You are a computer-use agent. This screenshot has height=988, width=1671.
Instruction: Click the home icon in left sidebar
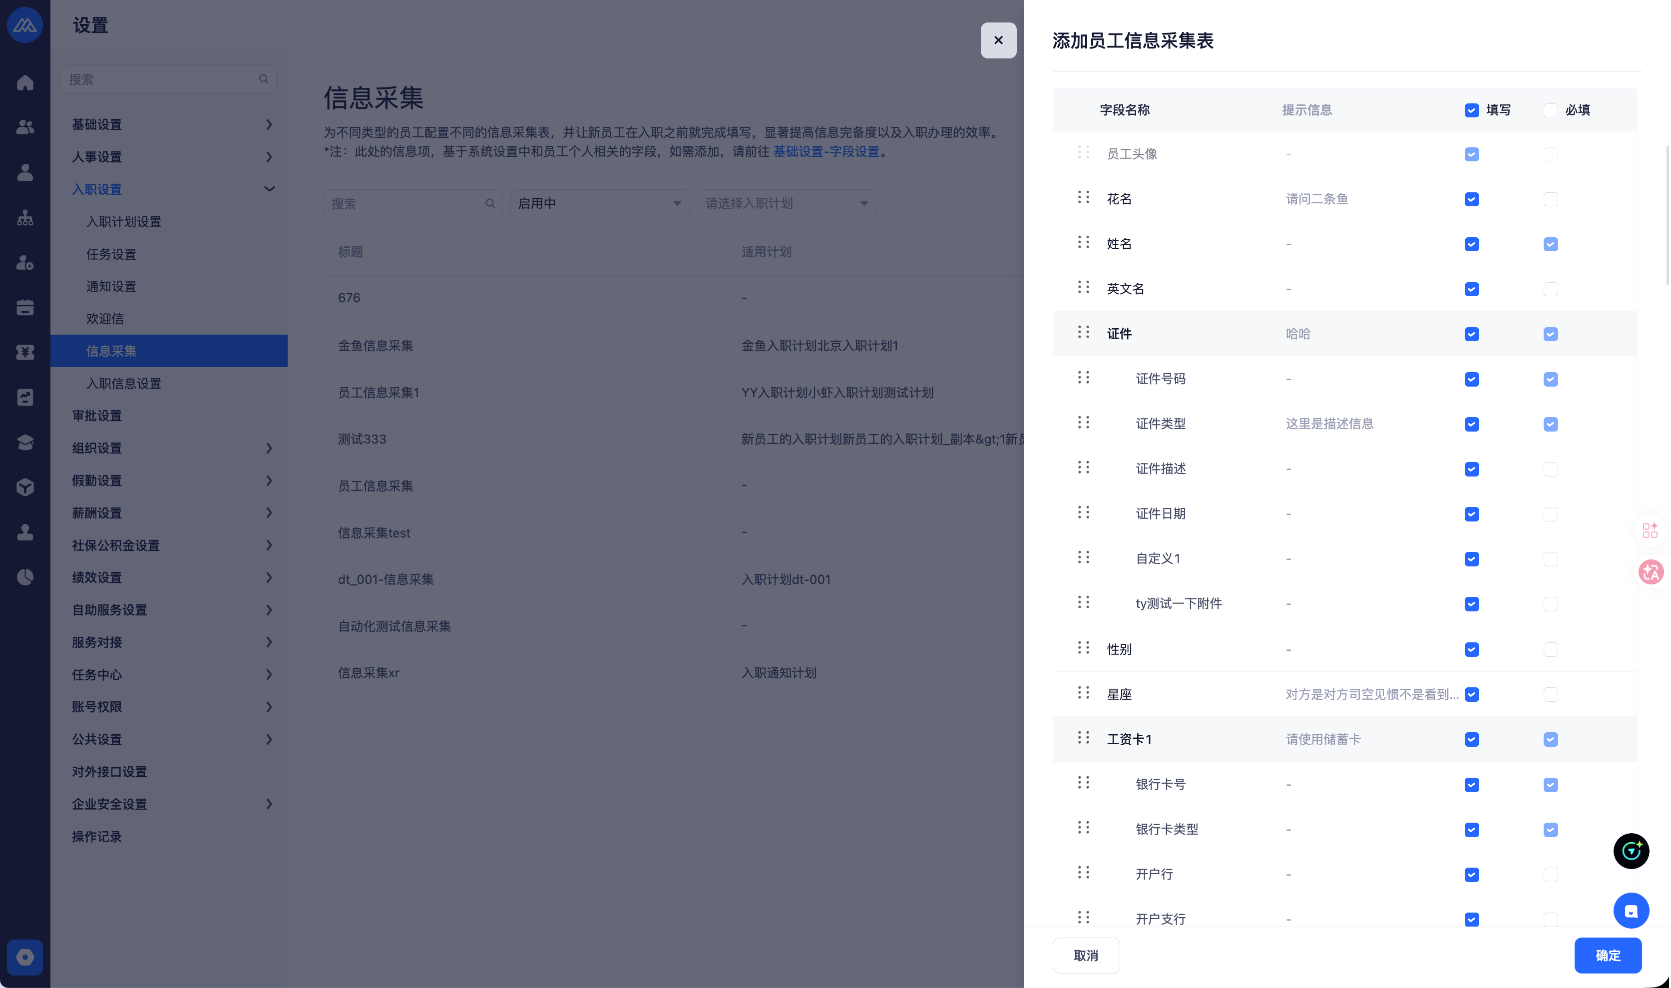click(x=25, y=82)
